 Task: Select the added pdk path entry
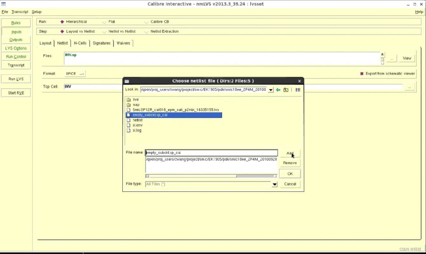click(211, 159)
